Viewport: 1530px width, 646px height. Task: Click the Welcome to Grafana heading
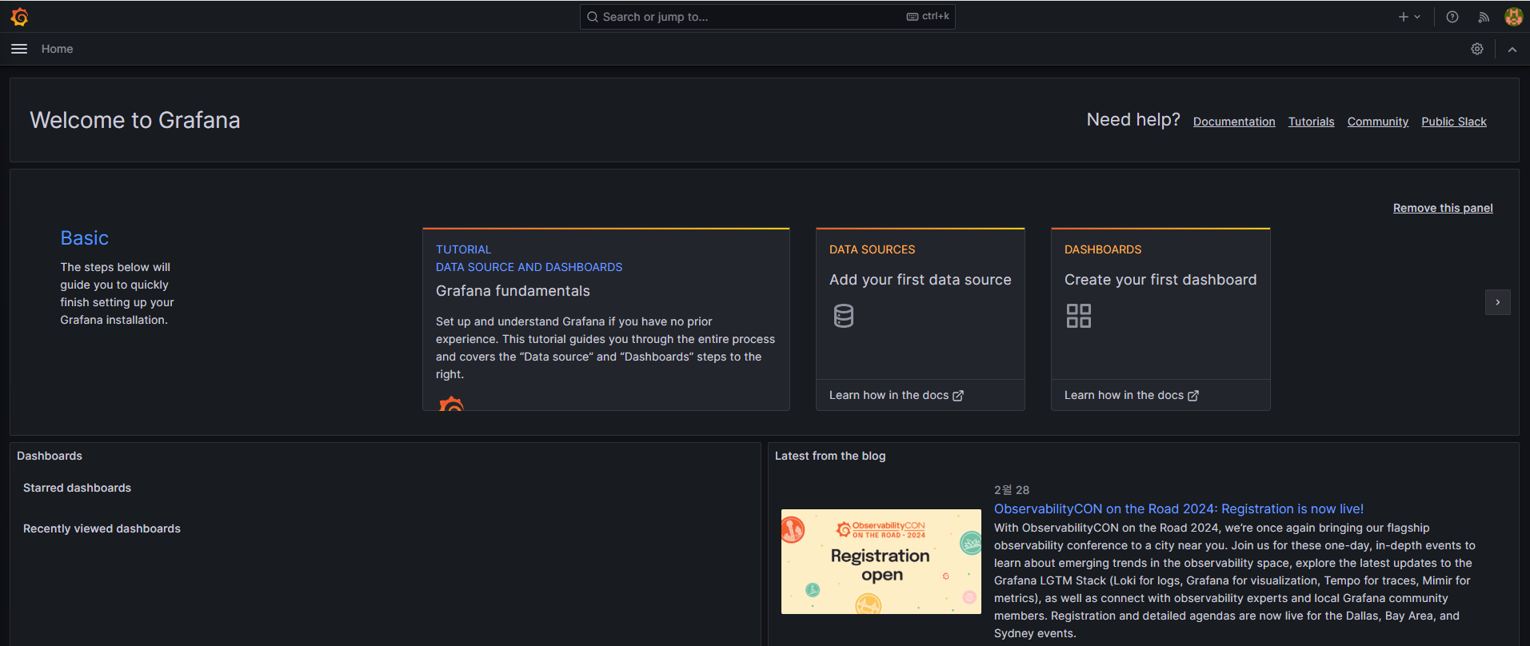tap(135, 120)
